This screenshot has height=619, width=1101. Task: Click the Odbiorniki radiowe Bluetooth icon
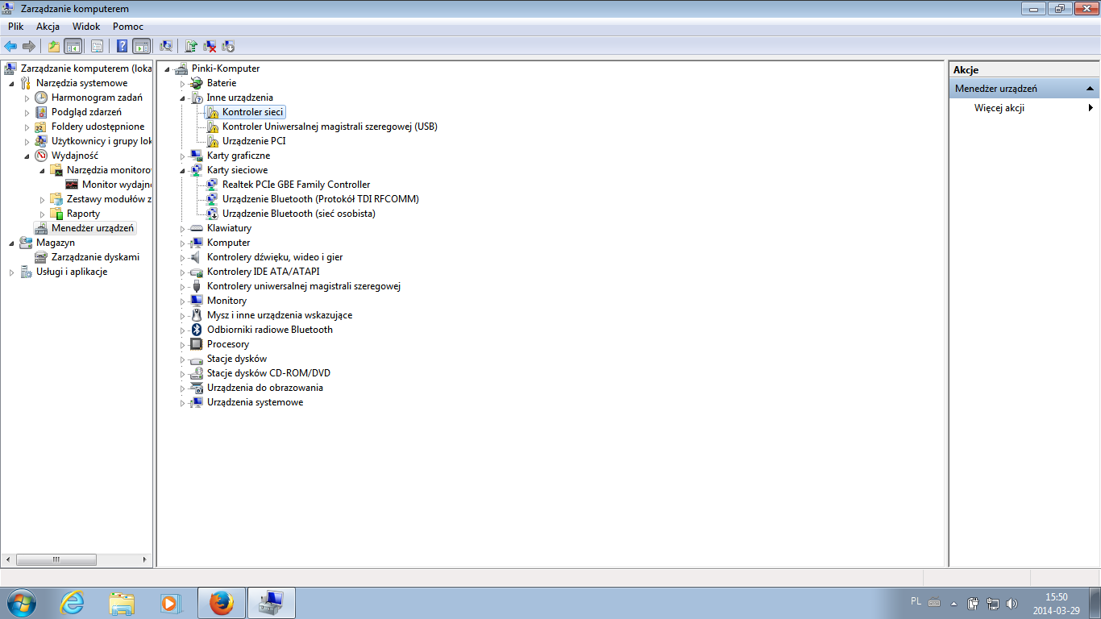pyautogui.click(x=197, y=330)
